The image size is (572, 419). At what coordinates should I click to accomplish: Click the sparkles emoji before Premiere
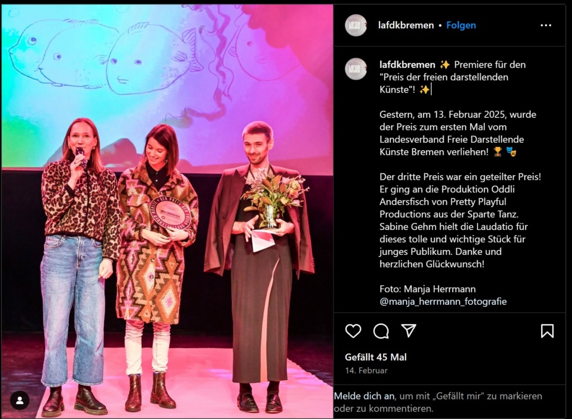445,65
